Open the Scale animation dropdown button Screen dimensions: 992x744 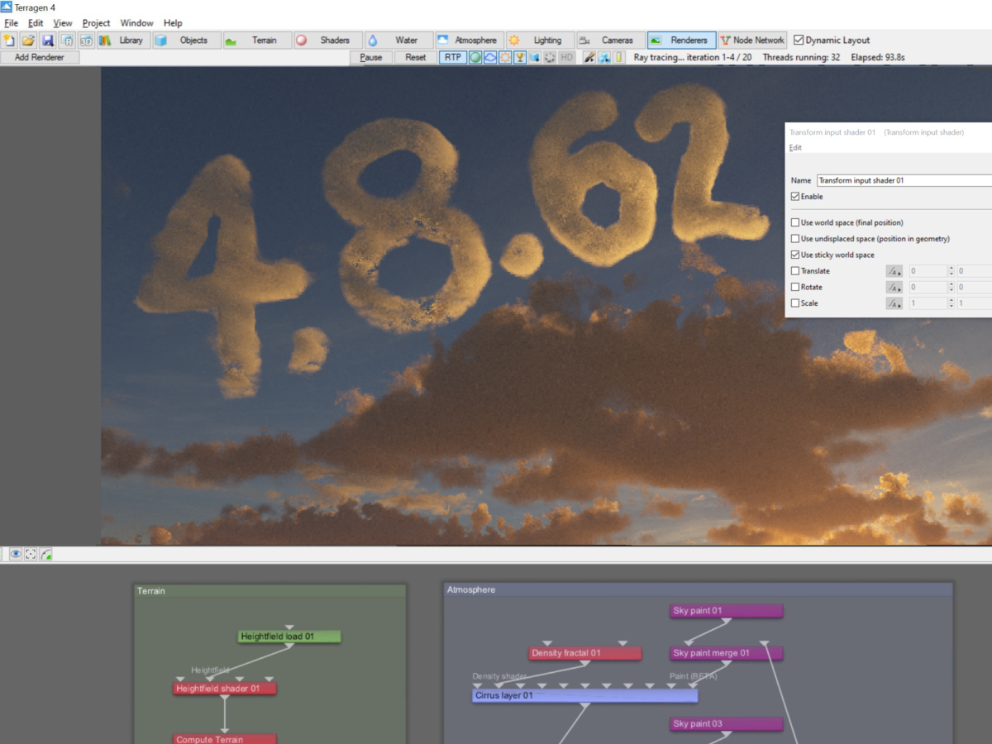[894, 303]
